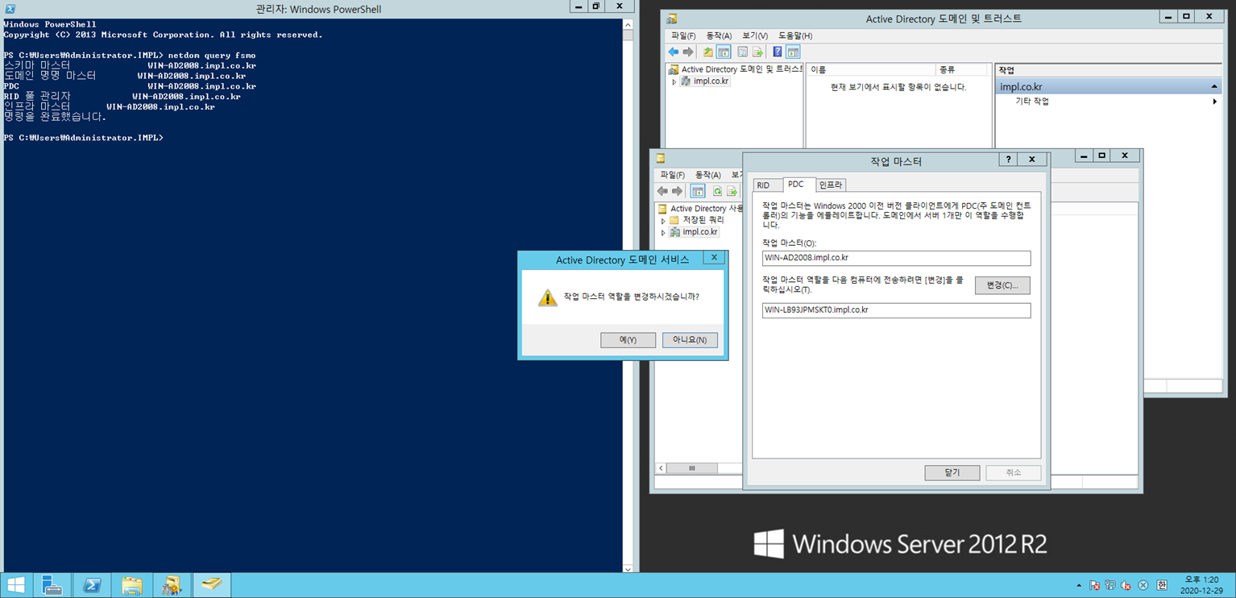Expand 기타 작업 submenu arrow
The image size is (1236, 598).
pos(1214,102)
